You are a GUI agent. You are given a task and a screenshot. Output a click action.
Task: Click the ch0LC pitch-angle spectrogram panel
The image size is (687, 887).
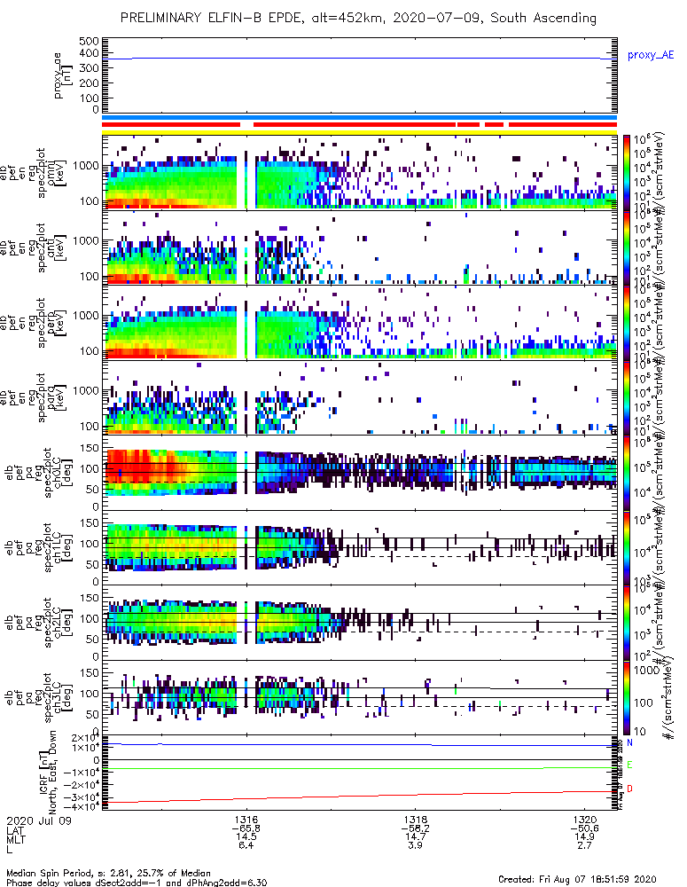point(360,473)
